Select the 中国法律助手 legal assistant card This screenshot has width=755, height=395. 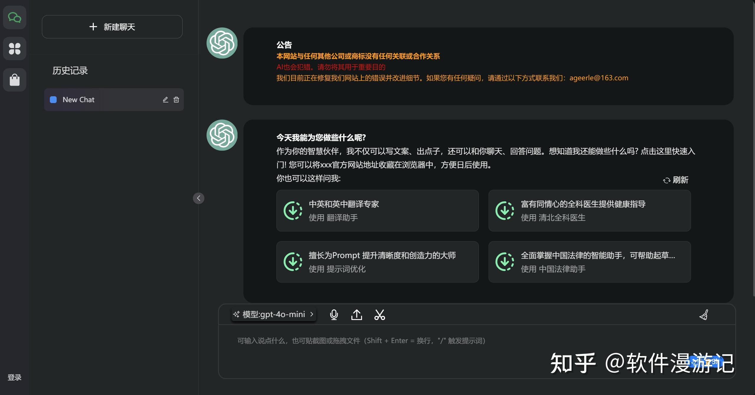(589, 262)
